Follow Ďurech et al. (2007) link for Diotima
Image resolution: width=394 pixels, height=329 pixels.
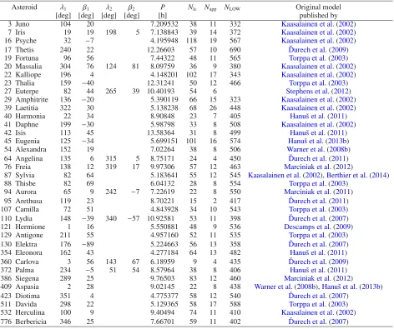click(x=318, y=296)
